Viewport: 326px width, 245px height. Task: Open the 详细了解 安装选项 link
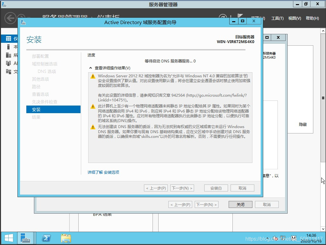(x=103, y=172)
